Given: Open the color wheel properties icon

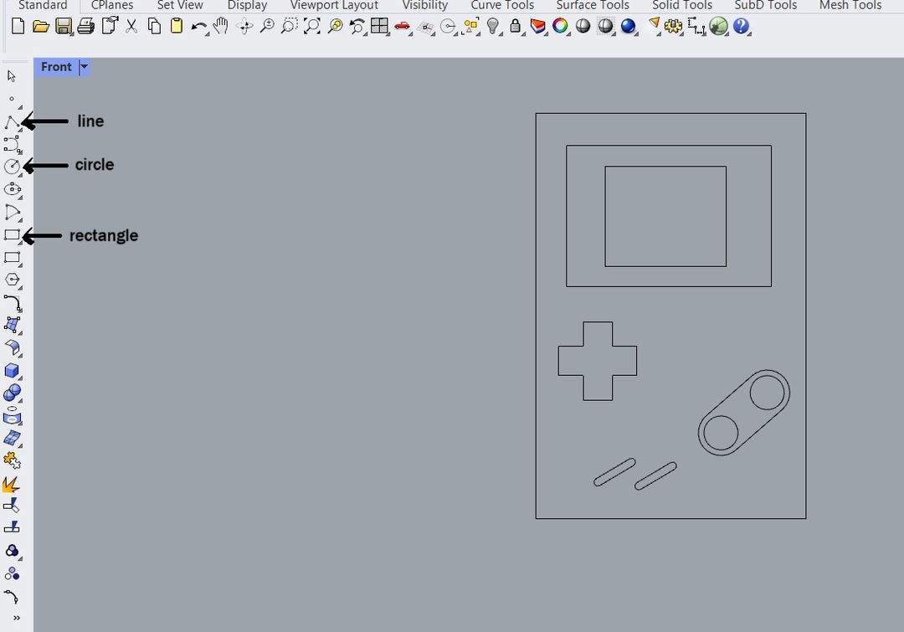Looking at the screenshot, I should pyautogui.click(x=560, y=27).
